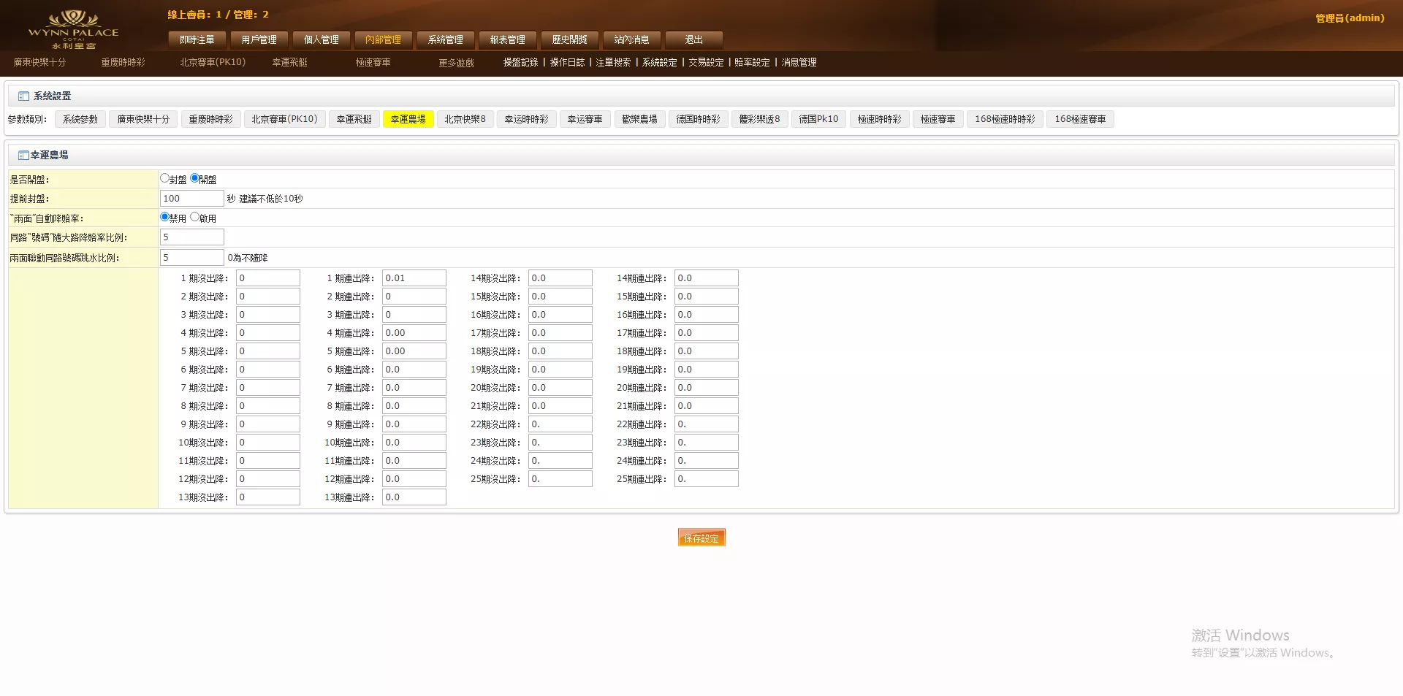Open 注單搜索 search page
Image resolution: width=1403 pixels, height=696 pixels.
point(612,63)
